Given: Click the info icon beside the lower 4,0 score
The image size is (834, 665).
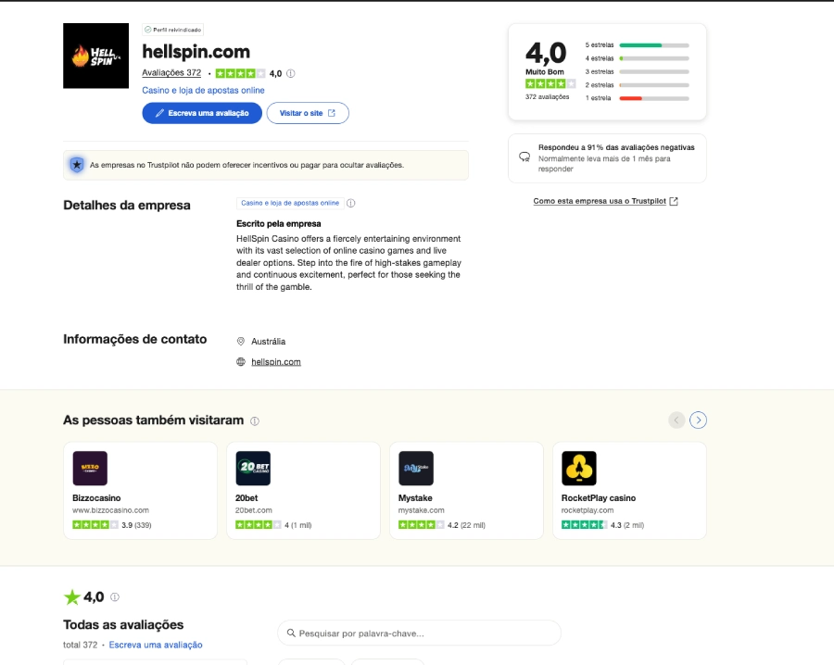Looking at the screenshot, I should [115, 597].
